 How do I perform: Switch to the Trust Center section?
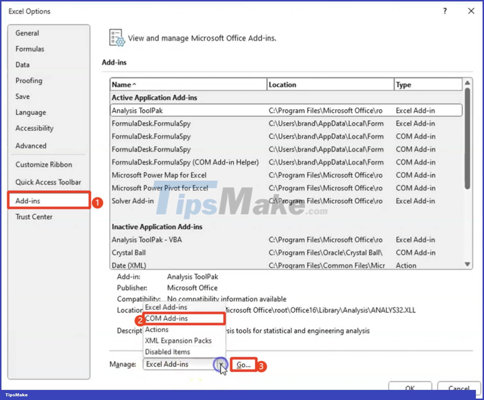(x=34, y=217)
